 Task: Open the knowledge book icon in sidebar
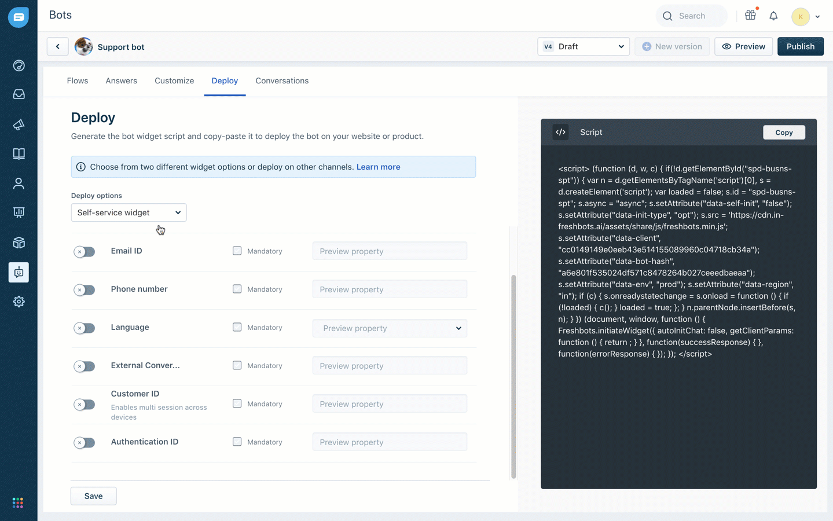coord(19,154)
